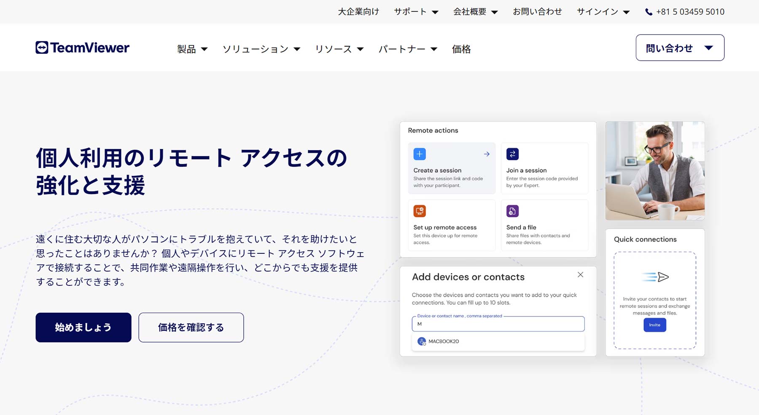The image size is (759, 415).
Task: Open the 価格 menu item
Action: pos(461,49)
